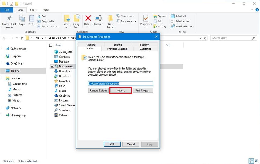Click the Copy path icon
This screenshot has height=164, width=260.
[x=39, y=21]
